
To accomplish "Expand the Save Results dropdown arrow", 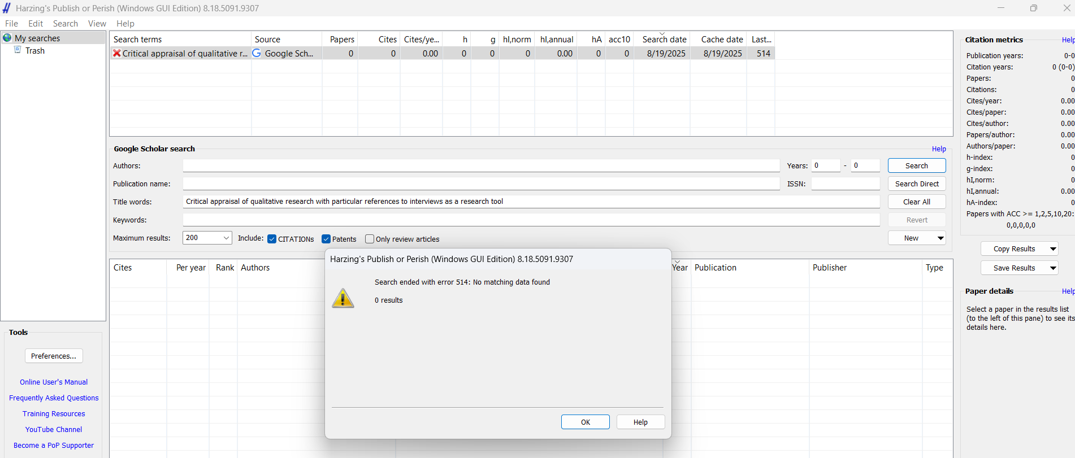I will pyautogui.click(x=1053, y=268).
